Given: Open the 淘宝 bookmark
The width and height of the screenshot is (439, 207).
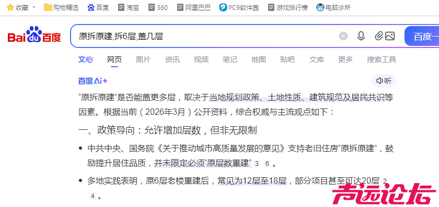Looking at the screenshot, I should (129, 7).
